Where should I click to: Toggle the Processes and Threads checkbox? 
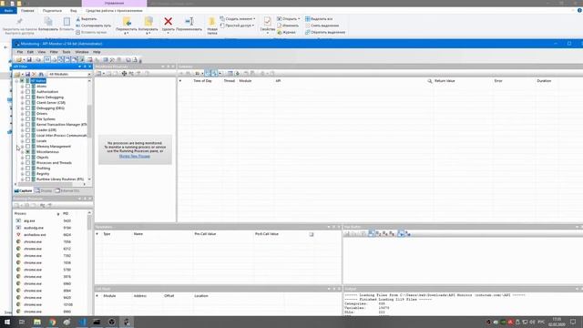(x=28, y=162)
